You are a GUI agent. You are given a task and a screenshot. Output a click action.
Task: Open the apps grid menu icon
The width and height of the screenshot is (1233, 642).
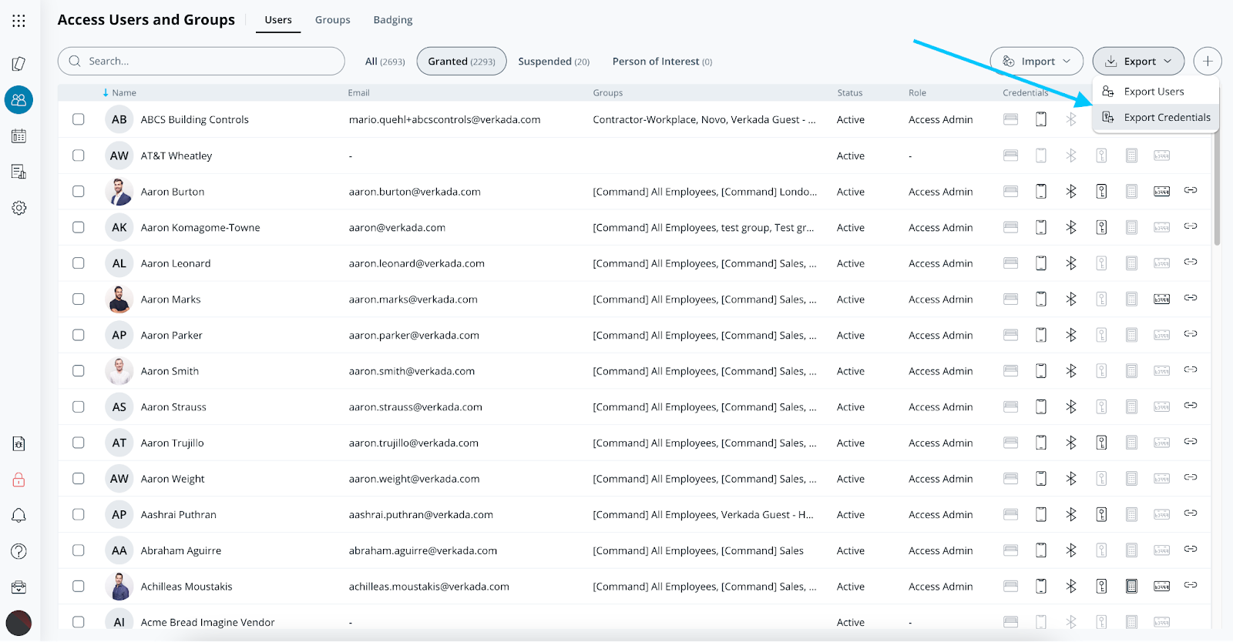pyautogui.click(x=18, y=21)
